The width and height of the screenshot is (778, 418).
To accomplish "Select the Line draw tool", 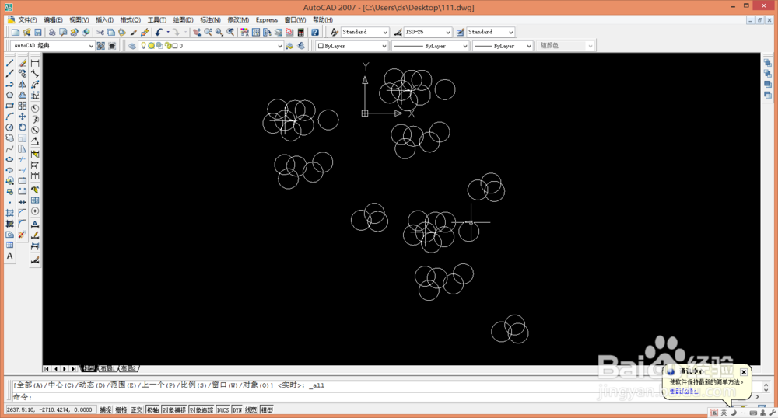I will (x=9, y=63).
